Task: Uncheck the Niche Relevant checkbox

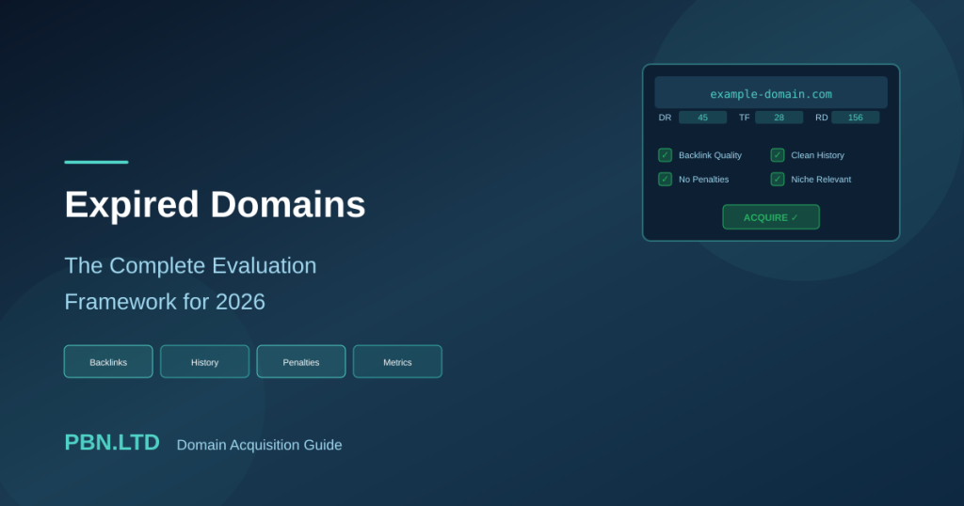Action: (778, 179)
